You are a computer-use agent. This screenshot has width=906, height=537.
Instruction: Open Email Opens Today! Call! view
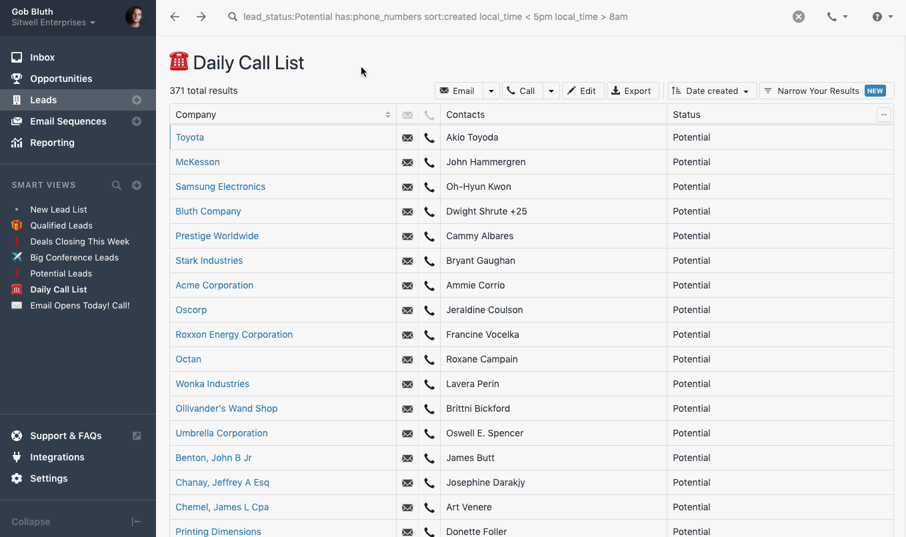[79, 305]
